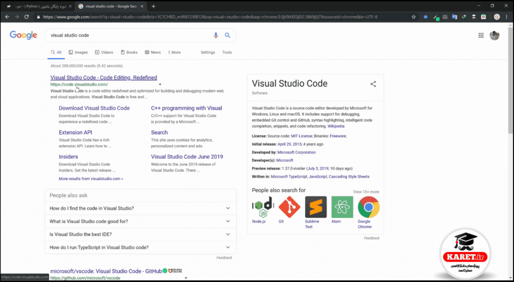The height and width of the screenshot is (282, 514).
Task: Open the 'C++ programming with Visual' sitelink
Action: pos(187,108)
